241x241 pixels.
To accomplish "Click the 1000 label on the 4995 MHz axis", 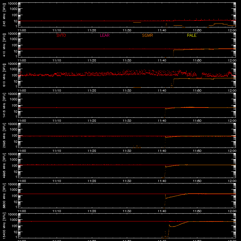I will pyautogui.click(x=14, y=160).
